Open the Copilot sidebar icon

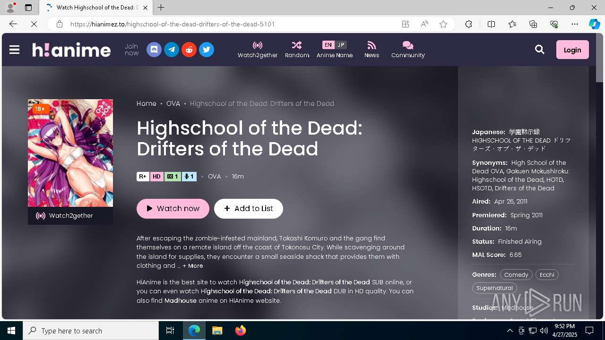pyautogui.click(x=594, y=24)
